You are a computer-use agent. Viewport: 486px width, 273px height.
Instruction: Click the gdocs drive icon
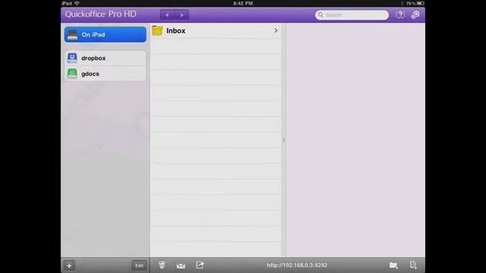click(72, 74)
